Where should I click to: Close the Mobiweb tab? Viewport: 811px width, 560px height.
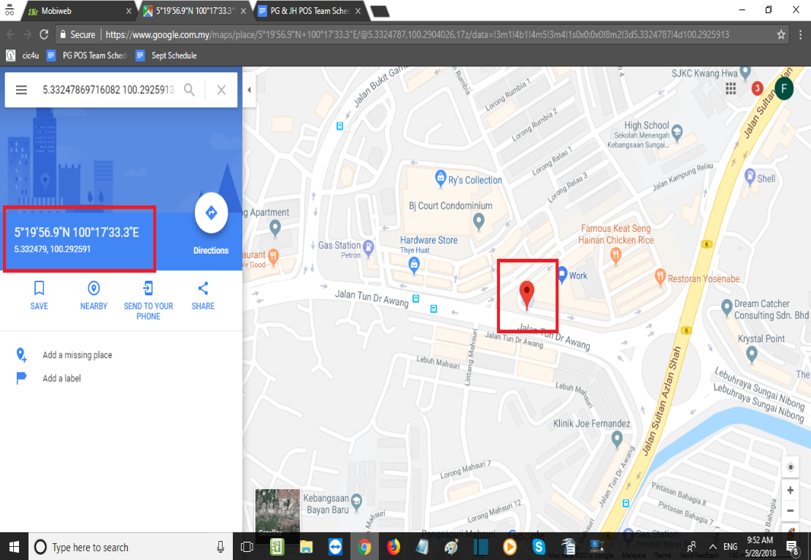coord(128,11)
